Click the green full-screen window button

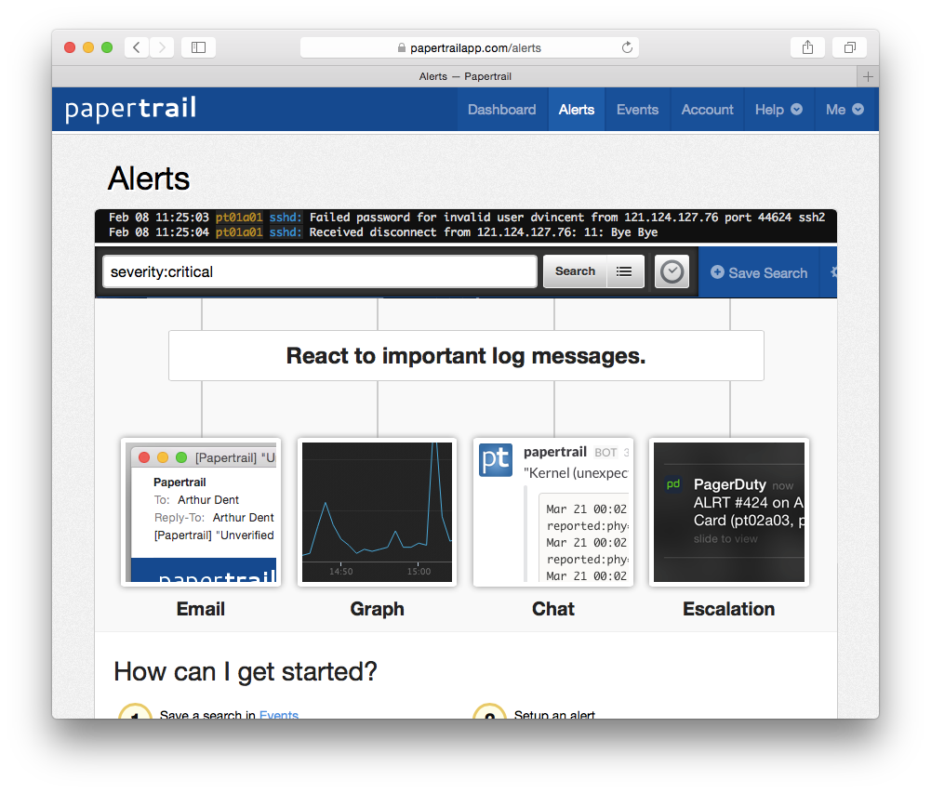coord(107,47)
